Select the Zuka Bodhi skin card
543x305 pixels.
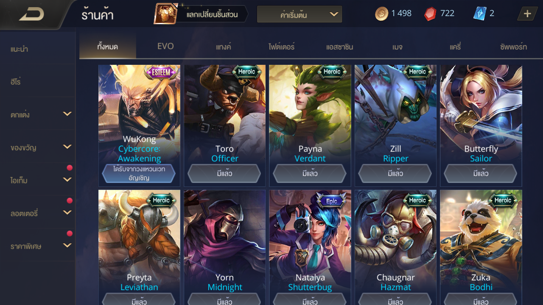[x=481, y=247]
